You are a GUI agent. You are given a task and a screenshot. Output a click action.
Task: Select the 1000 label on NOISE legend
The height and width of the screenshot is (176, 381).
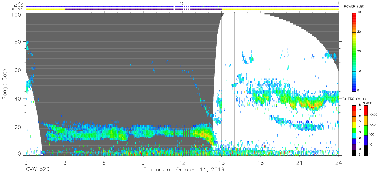pos(372,125)
